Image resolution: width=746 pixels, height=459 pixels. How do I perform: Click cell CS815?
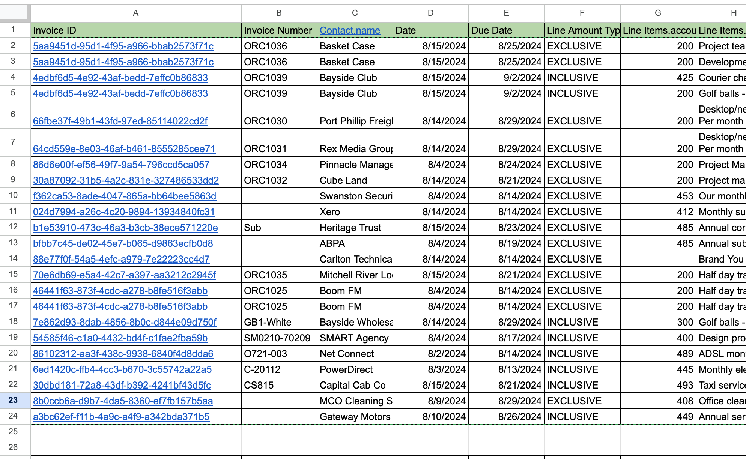pos(279,385)
